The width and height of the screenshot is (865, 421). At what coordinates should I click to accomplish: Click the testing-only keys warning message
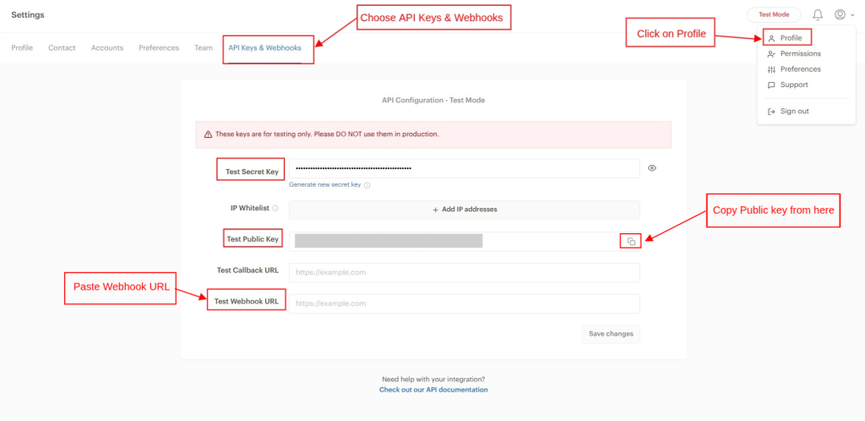pos(327,134)
